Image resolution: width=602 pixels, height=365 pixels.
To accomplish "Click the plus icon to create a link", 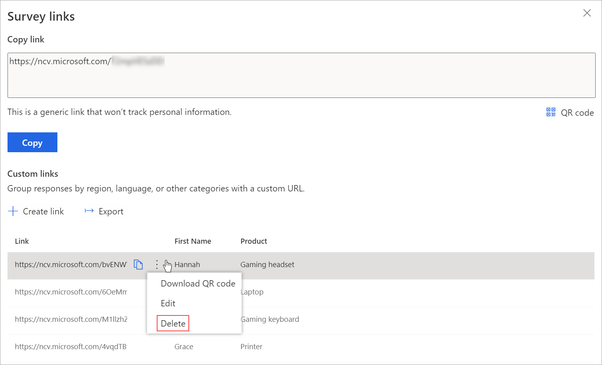I will tap(13, 211).
